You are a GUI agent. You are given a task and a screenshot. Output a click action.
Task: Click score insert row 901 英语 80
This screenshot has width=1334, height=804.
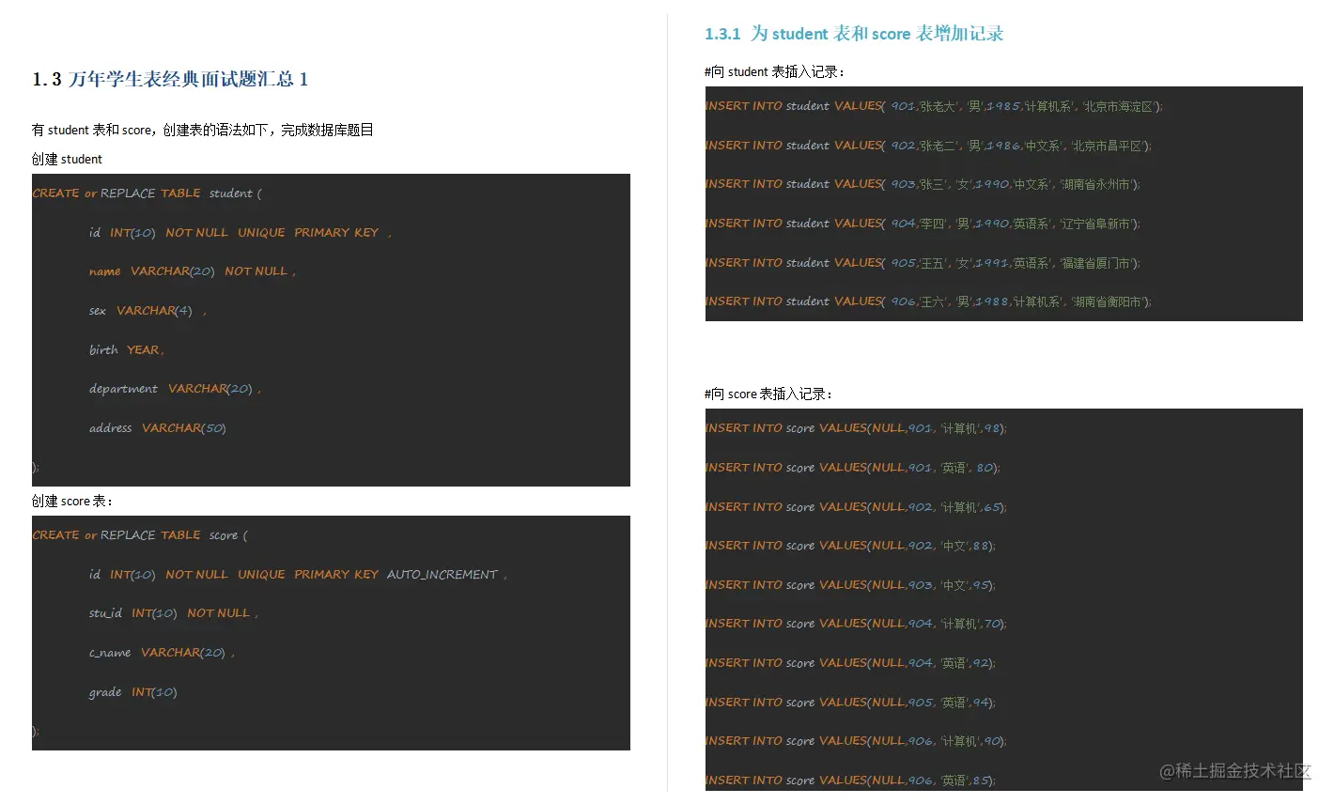[853, 468]
